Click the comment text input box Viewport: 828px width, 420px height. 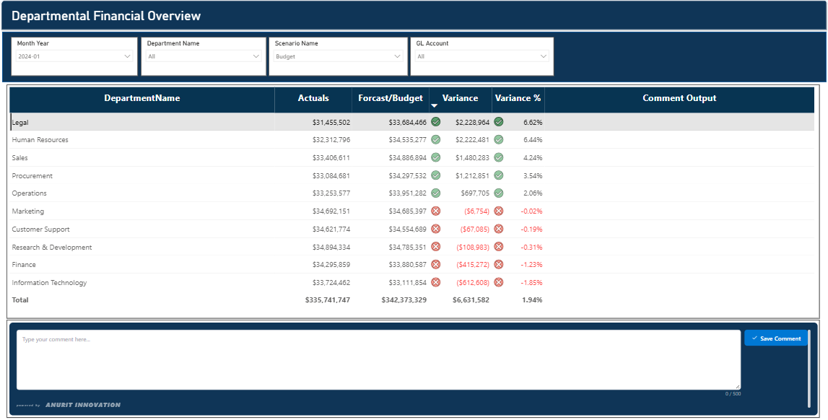coord(378,360)
